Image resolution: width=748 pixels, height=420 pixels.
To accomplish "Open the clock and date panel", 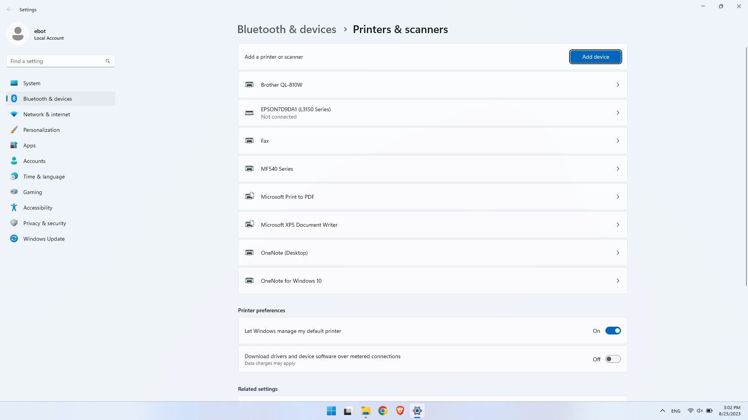I will pyautogui.click(x=730, y=411).
